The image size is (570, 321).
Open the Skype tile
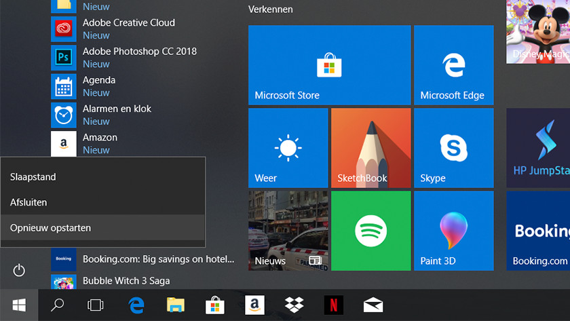454,148
